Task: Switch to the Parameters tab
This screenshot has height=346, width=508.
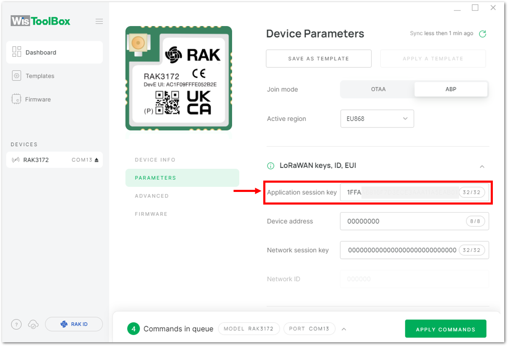Action: coord(182,178)
